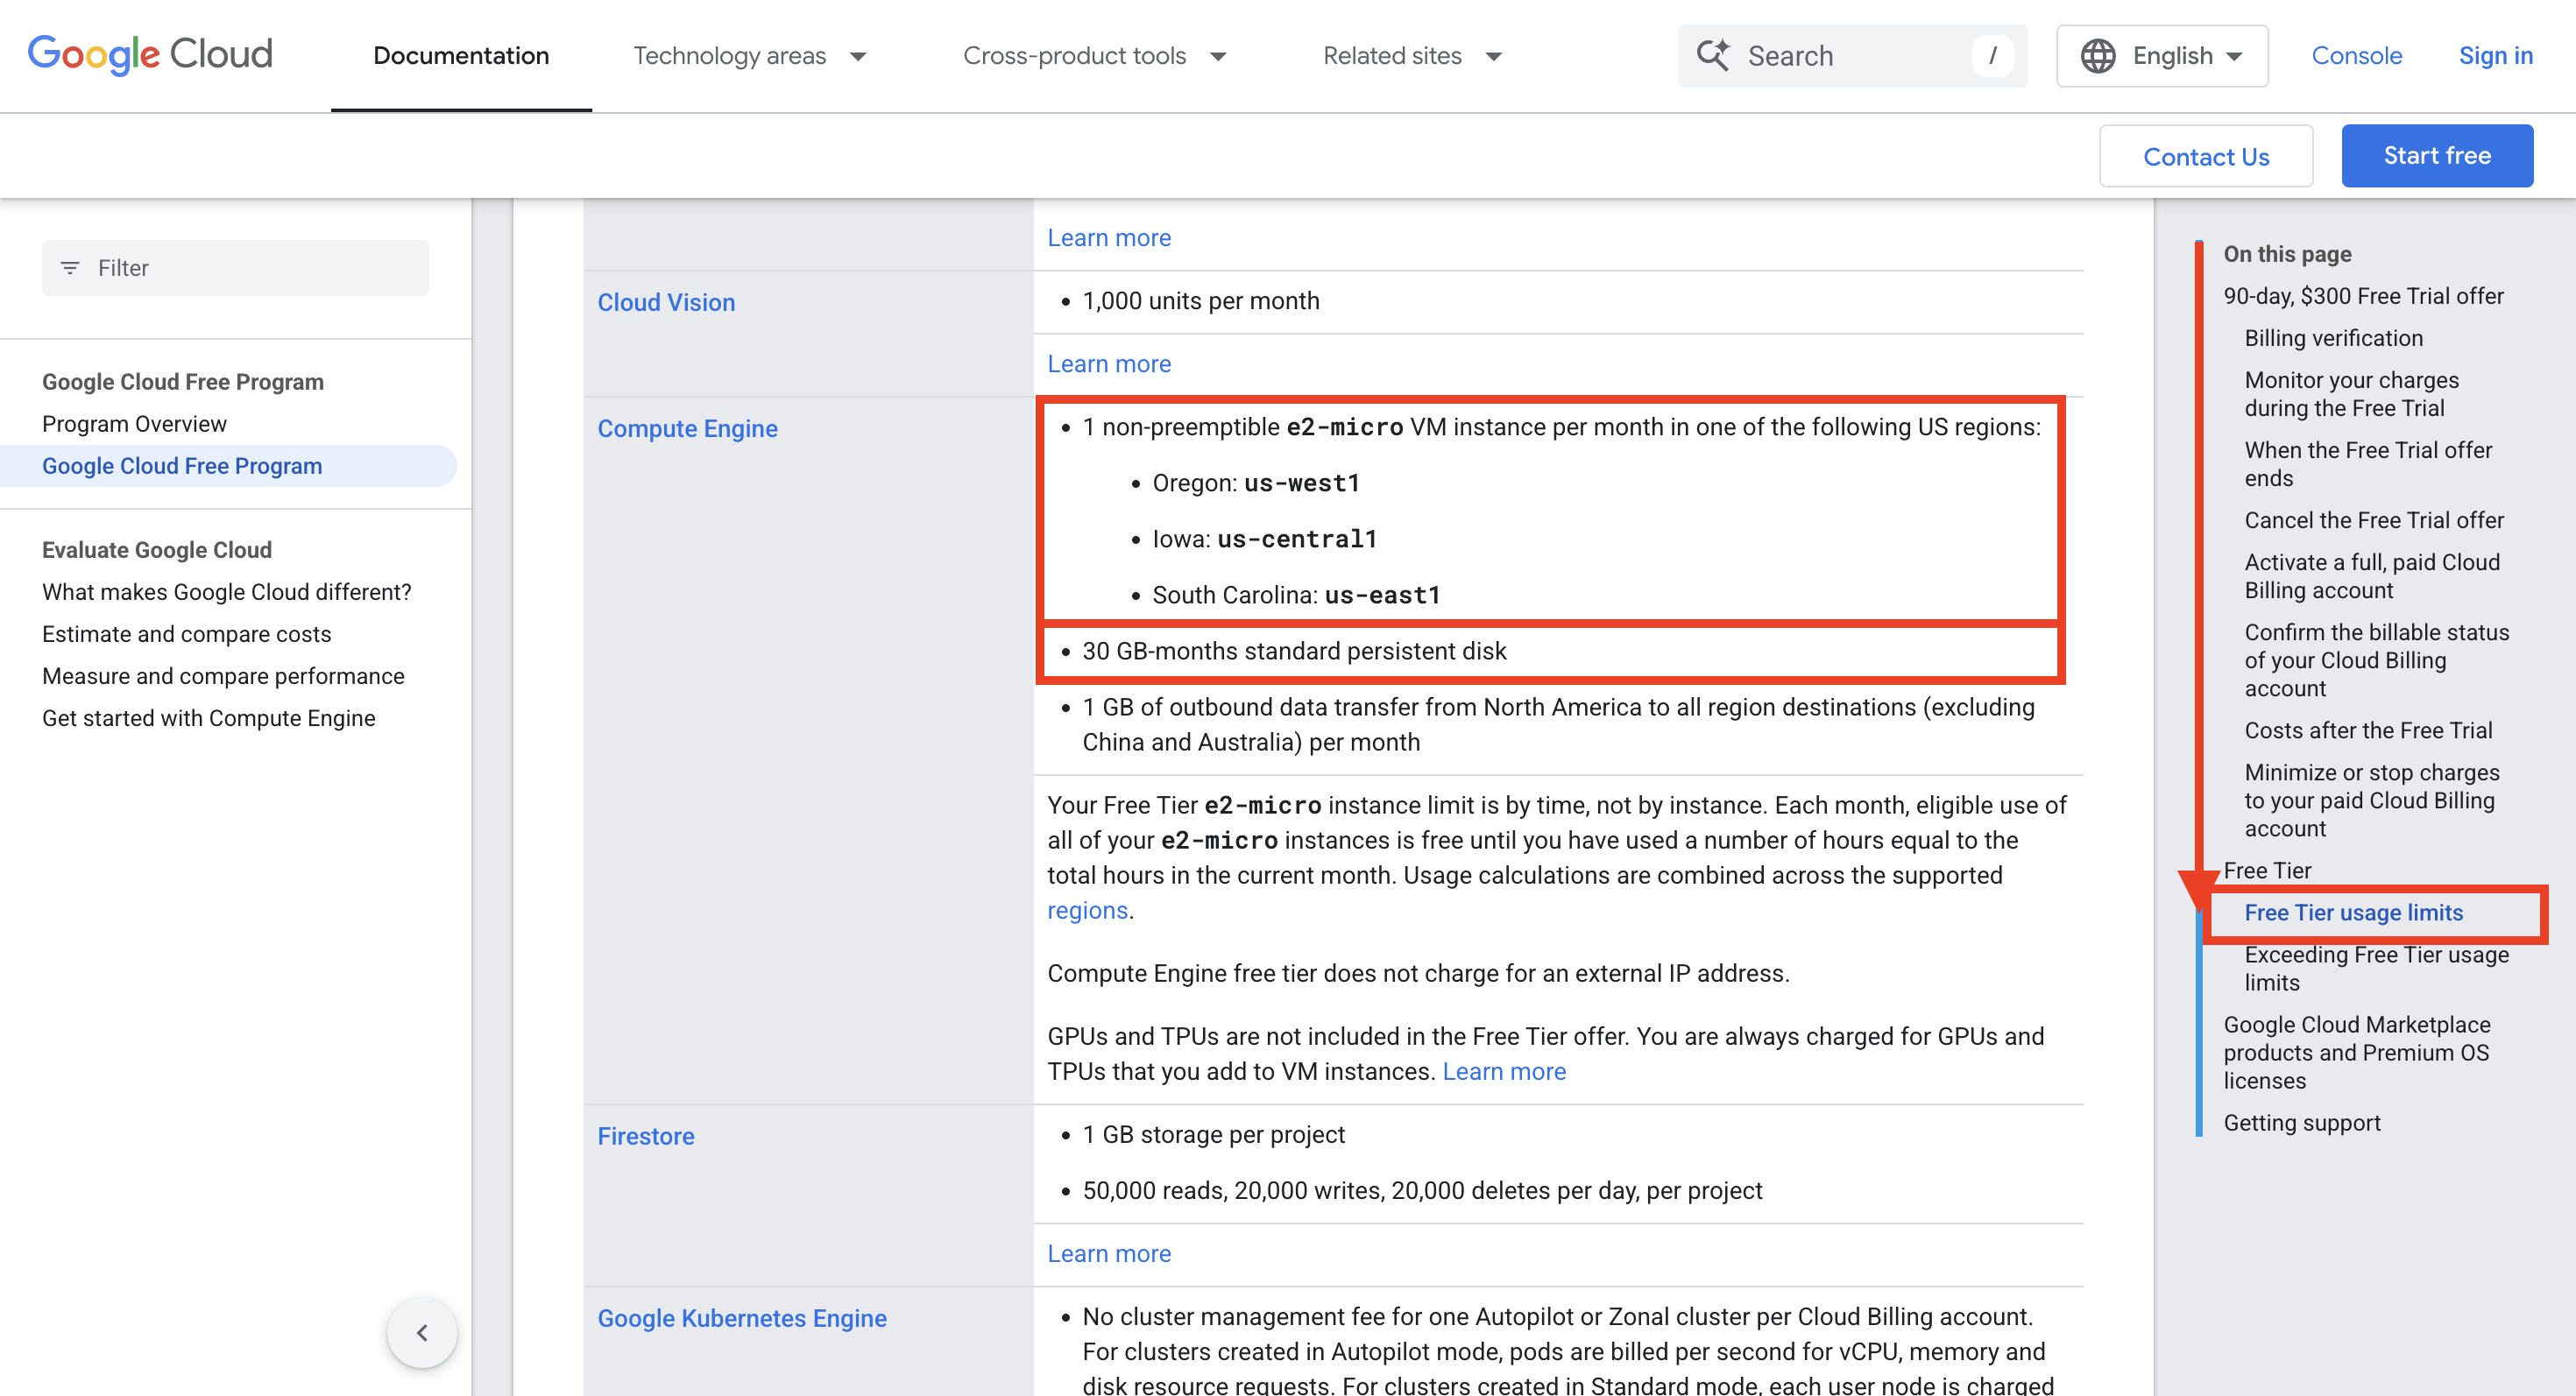Click the globe language icon
Screen dimensions: 2576x1396
[2097, 56]
